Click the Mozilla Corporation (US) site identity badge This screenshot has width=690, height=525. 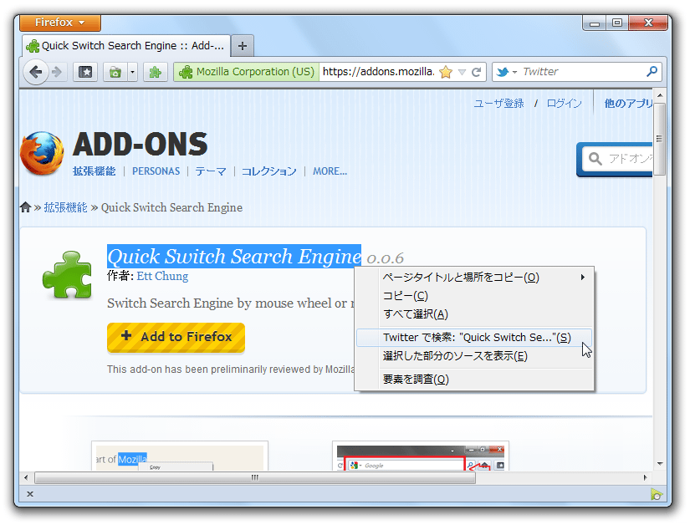pyautogui.click(x=247, y=72)
